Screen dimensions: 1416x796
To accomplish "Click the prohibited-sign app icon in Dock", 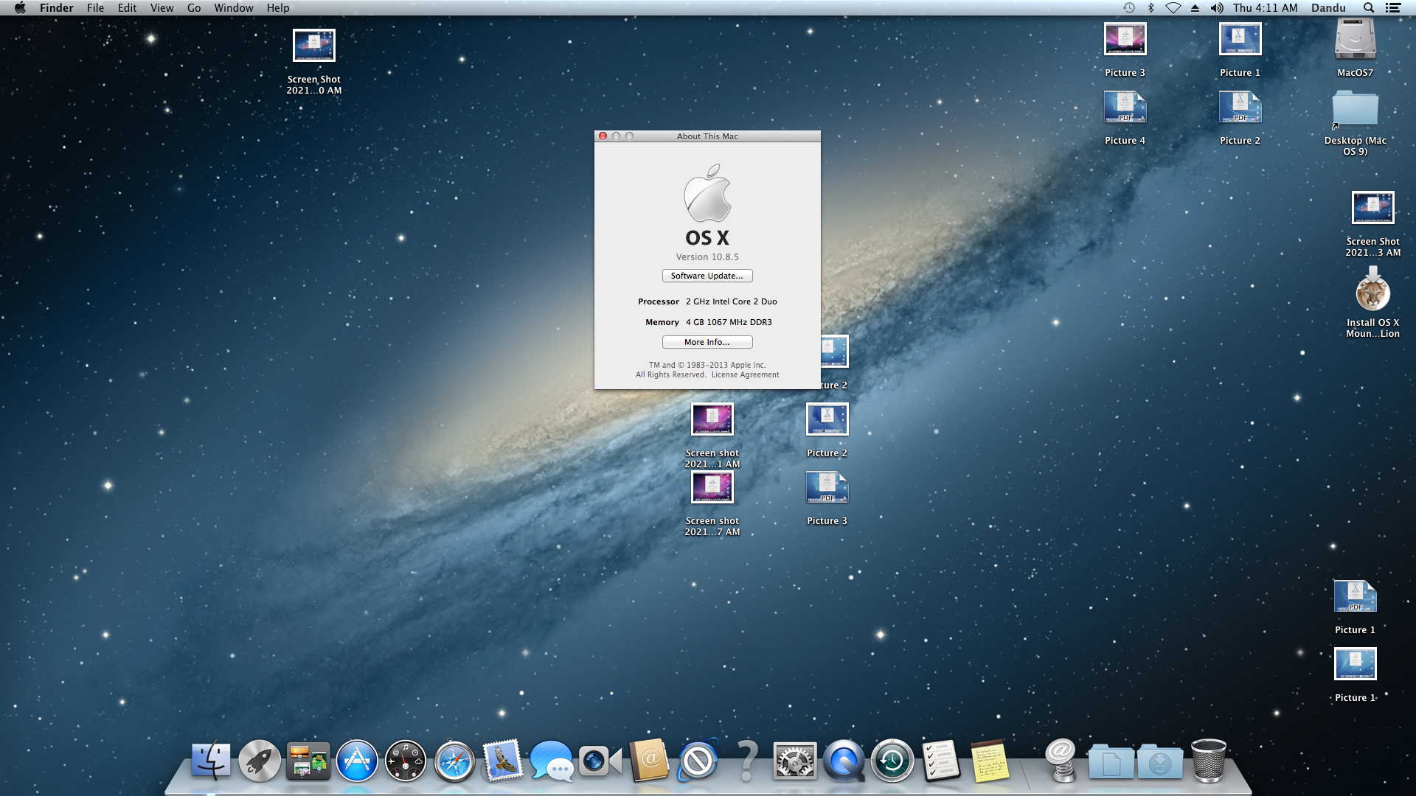I will [x=698, y=760].
